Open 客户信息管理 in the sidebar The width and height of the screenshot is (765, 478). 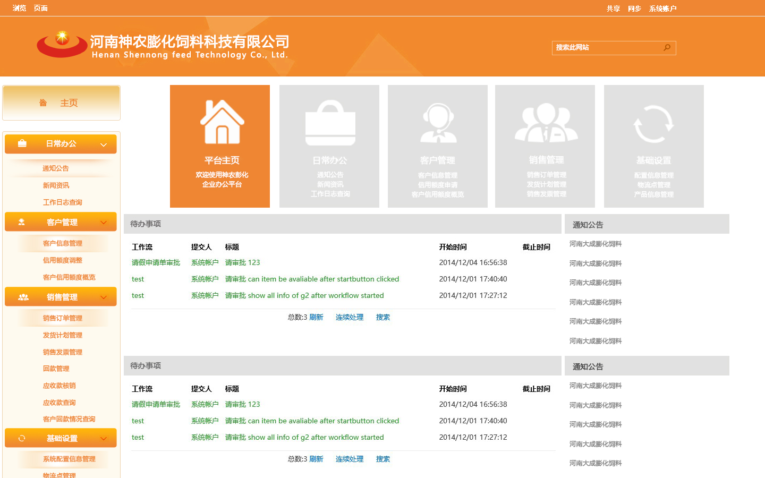pos(63,243)
